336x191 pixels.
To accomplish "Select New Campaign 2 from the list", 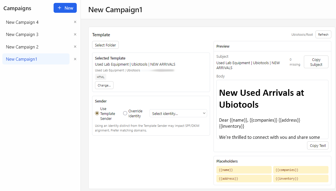I will [x=22, y=47].
